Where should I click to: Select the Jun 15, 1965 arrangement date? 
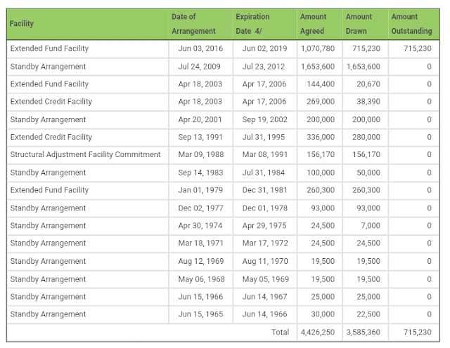pyautogui.click(x=200, y=314)
